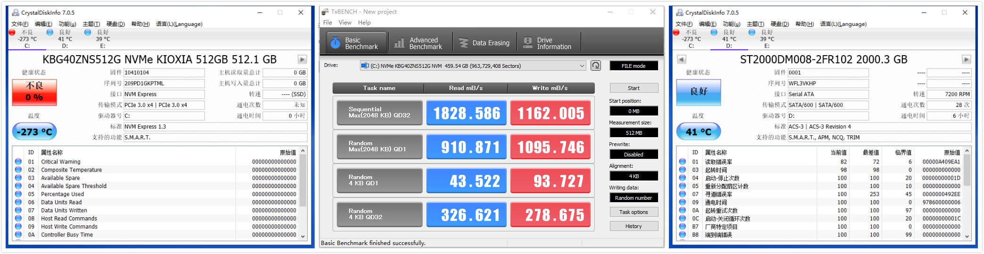Open the Alignment 4 KB selector

[x=634, y=176]
